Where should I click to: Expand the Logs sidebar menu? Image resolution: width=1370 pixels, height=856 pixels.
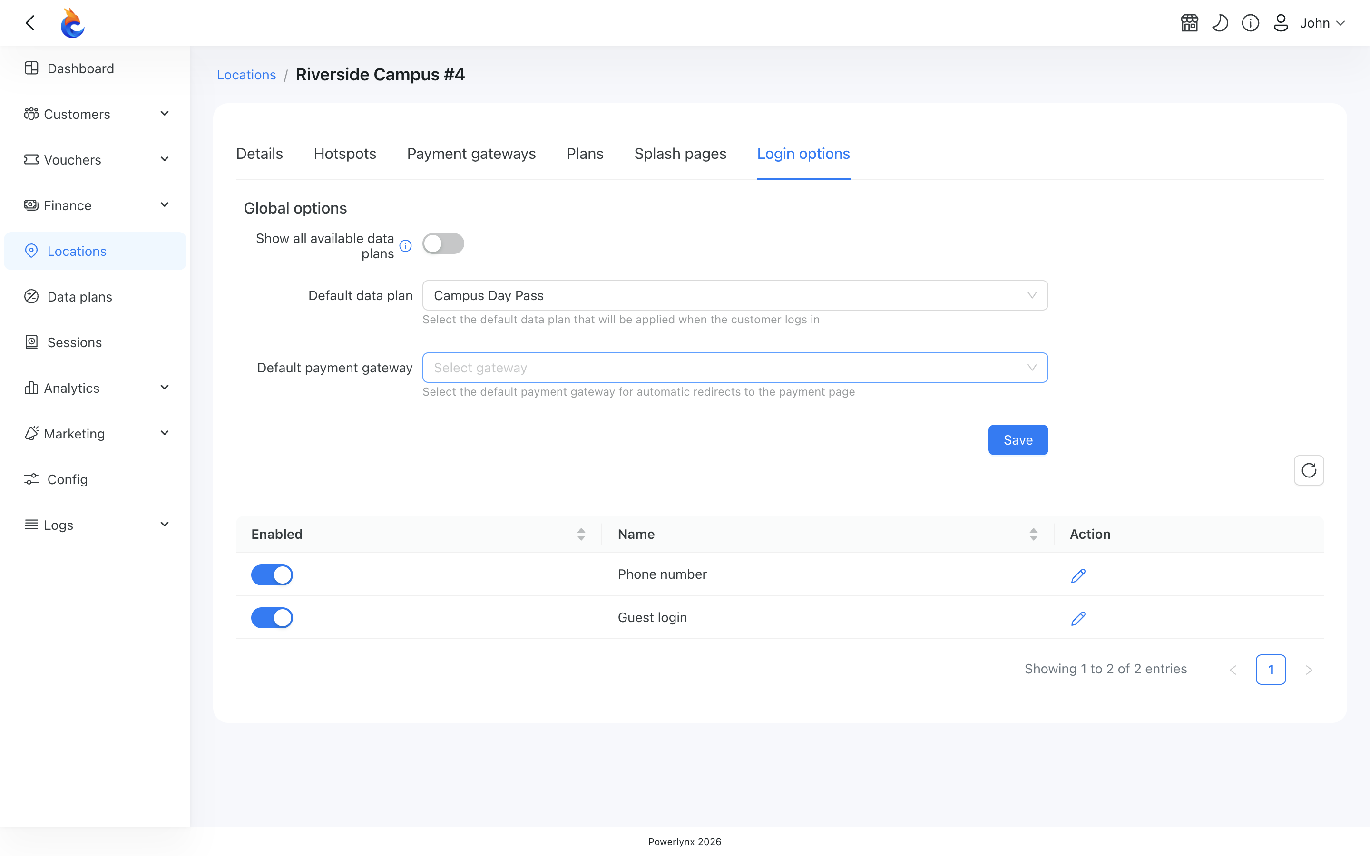95,525
